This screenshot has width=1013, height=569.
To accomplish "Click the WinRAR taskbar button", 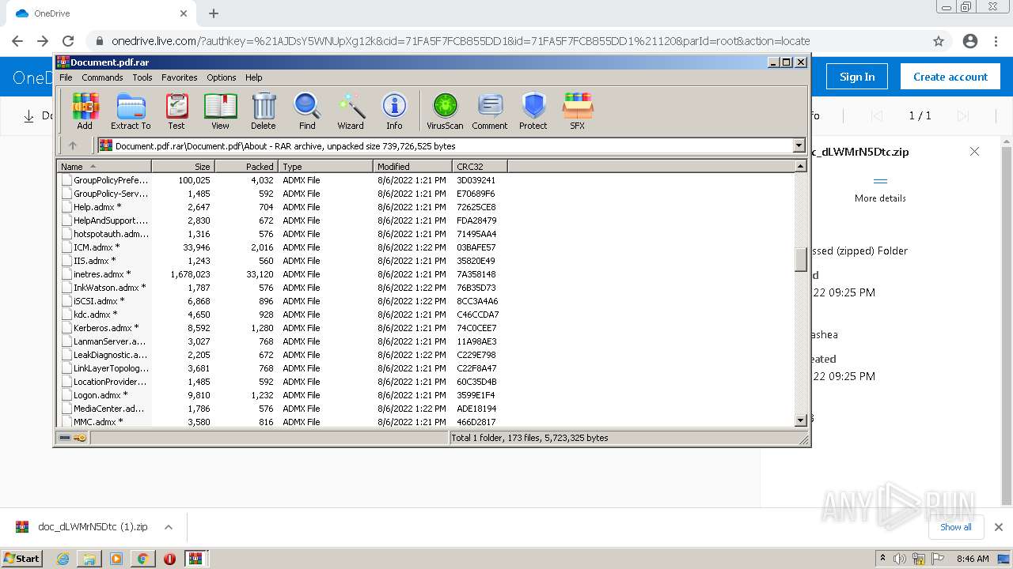I will click(x=196, y=559).
